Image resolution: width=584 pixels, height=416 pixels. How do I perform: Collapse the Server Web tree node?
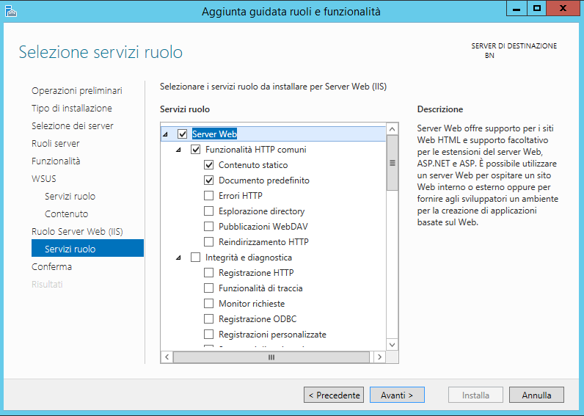[x=165, y=134]
